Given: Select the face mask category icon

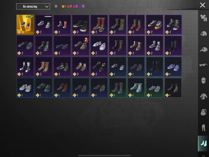Looking at the screenshot, I should pos(203,80).
